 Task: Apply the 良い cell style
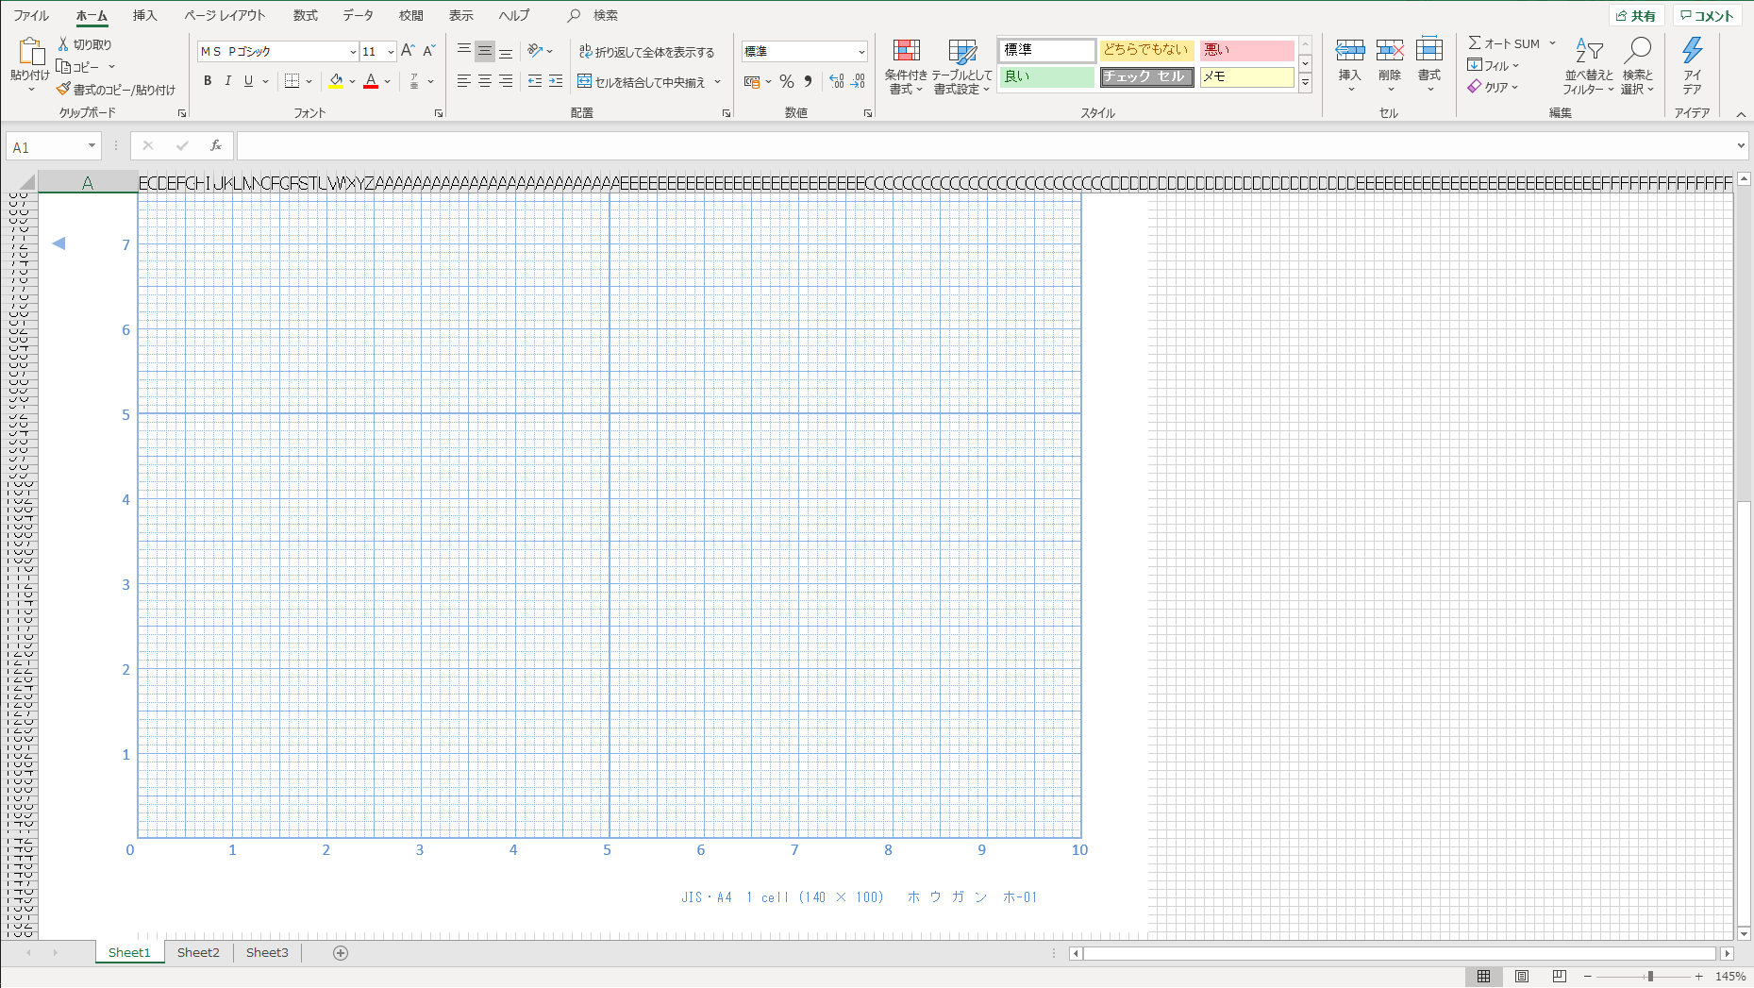click(x=1047, y=76)
